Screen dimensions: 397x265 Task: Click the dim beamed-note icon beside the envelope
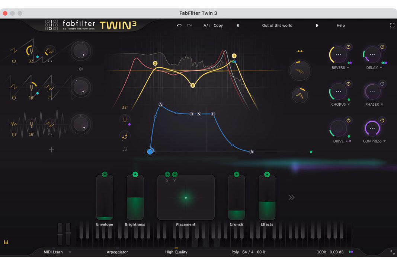click(x=125, y=149)
